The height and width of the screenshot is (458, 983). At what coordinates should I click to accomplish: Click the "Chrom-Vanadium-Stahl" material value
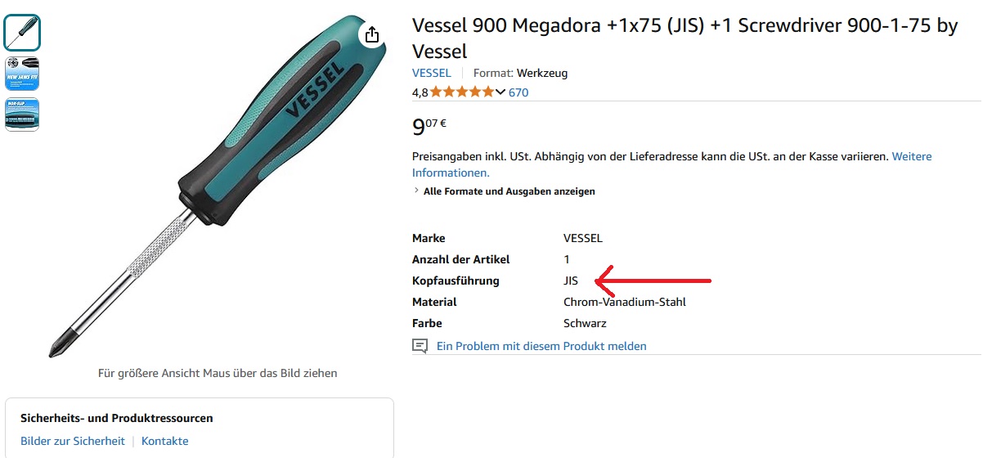624,302
